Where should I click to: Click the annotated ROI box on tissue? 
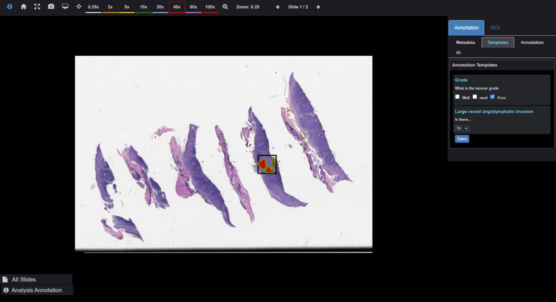[267, 164]
